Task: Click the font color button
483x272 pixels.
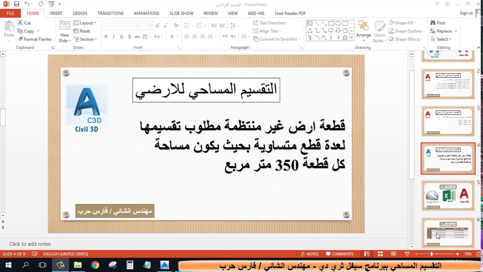Action: click(172, 37)
